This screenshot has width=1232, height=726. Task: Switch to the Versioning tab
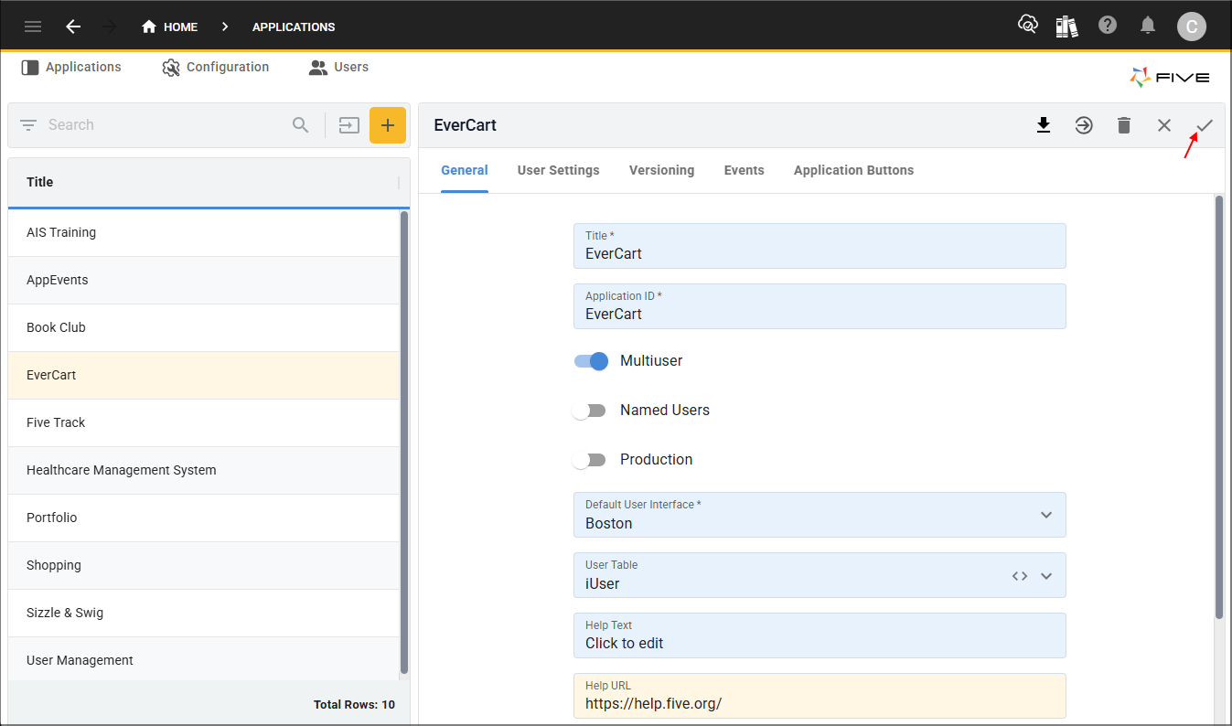661,170
